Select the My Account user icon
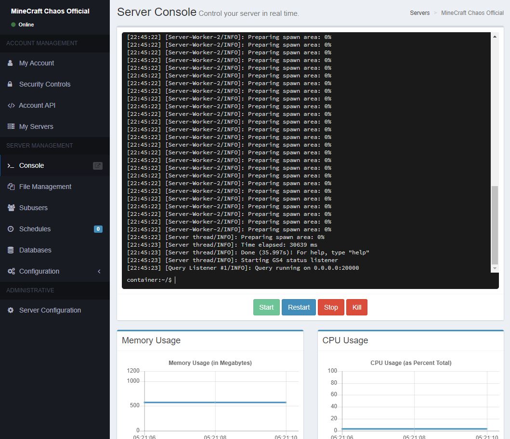The image size is (510, 439). [11, 63]
